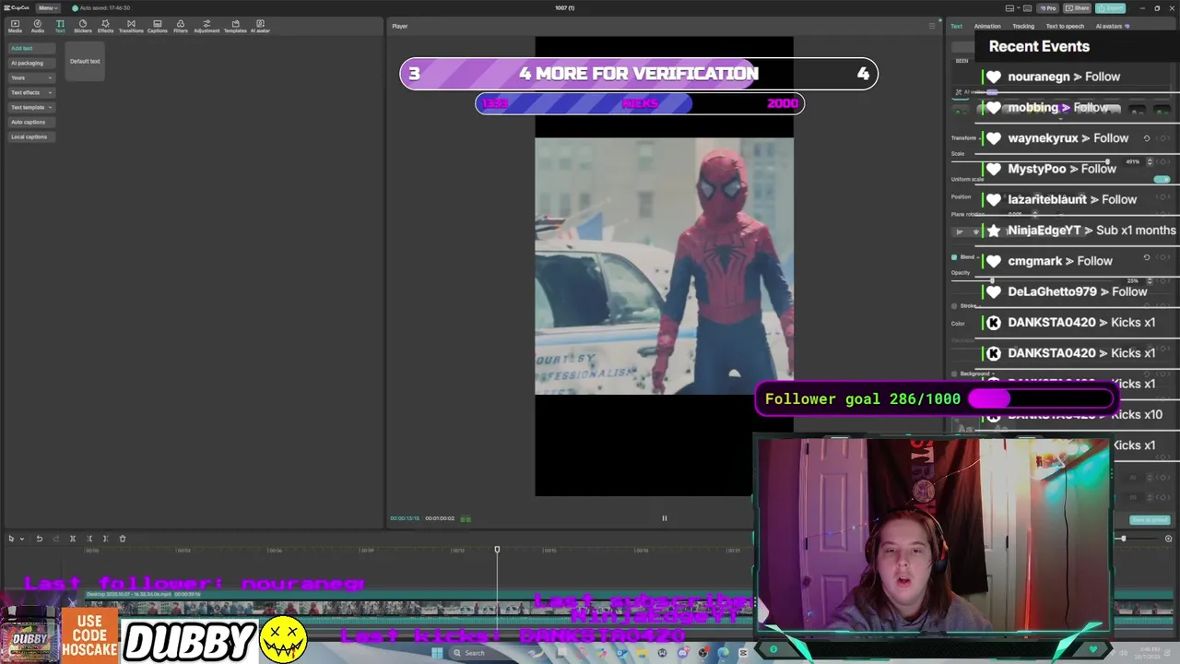Click the Scale value 491% field

[x=1133, y=161]
